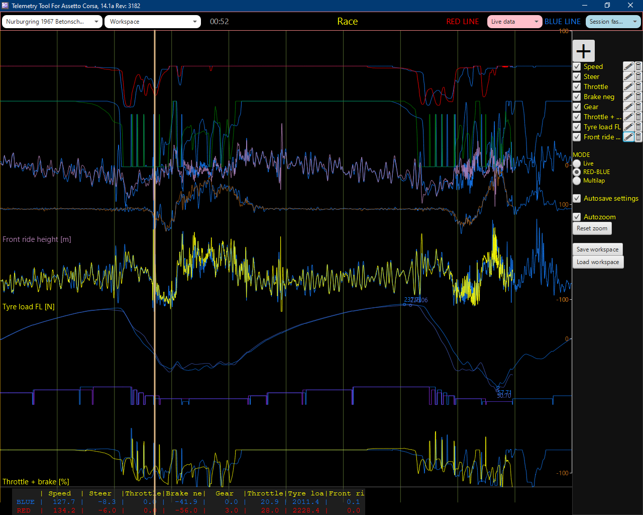Screen dimensions: 643x515
Task: Toggle the Speed channel checkbox
Action: click(x=577, y=66)
